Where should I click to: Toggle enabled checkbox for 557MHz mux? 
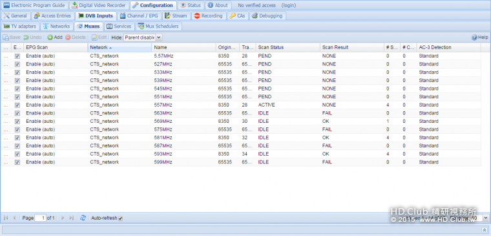coord(17,105)
